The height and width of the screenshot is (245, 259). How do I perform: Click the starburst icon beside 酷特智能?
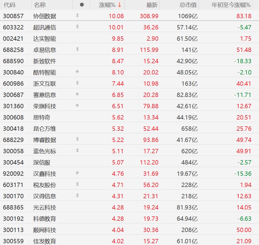click(77, 72)
